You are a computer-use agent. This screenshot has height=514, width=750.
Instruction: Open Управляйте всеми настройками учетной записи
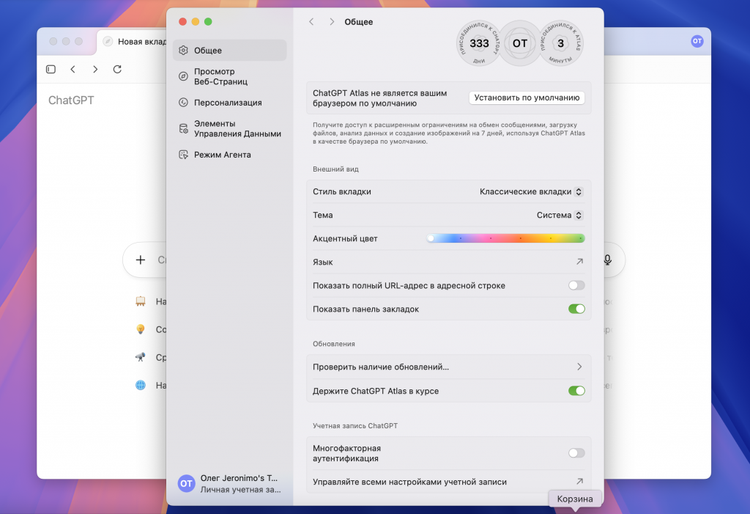pos(449,482)
